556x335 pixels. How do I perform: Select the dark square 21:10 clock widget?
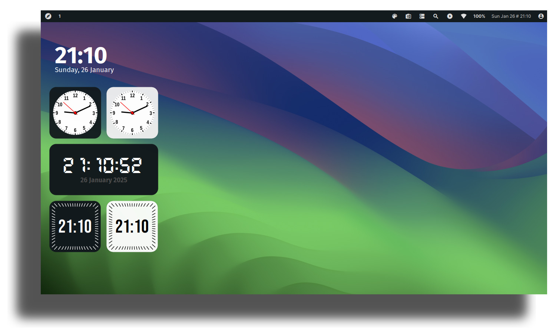tap(75, 226)
